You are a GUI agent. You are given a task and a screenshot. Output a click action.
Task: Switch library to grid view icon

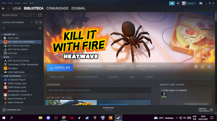40,15
